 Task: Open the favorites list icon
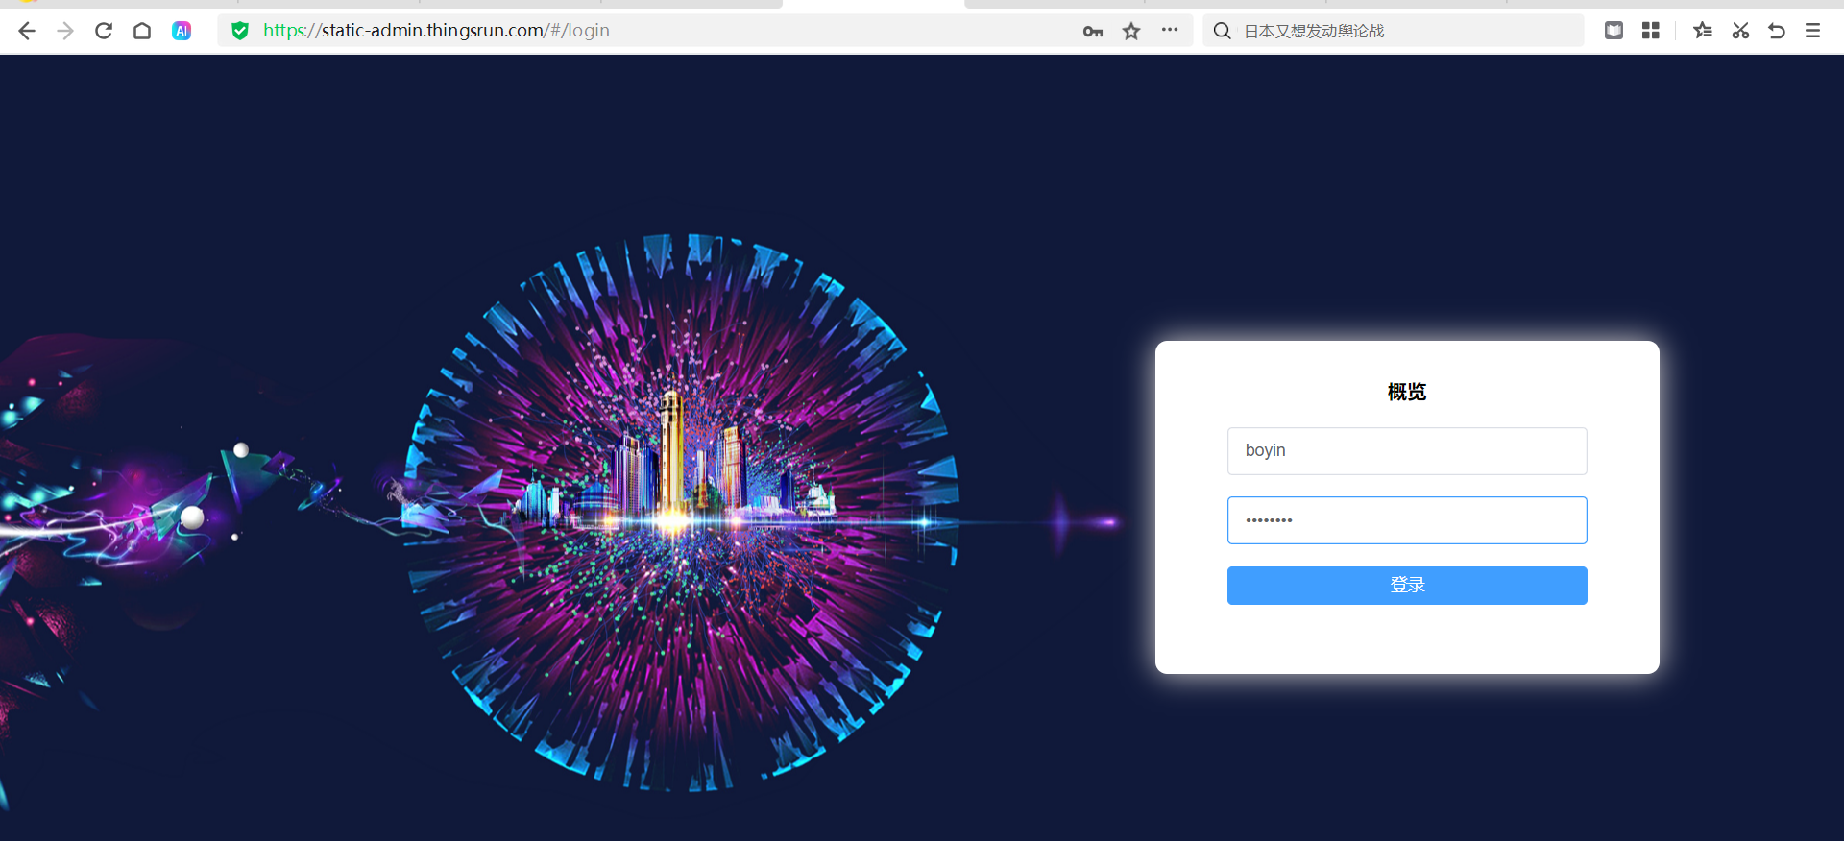tap(1703, 31)
